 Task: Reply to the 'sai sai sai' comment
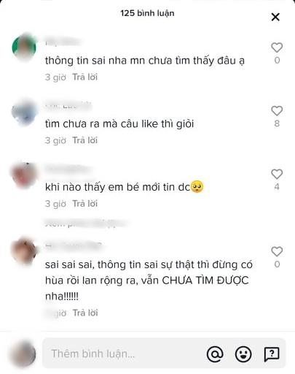(85, 313)
